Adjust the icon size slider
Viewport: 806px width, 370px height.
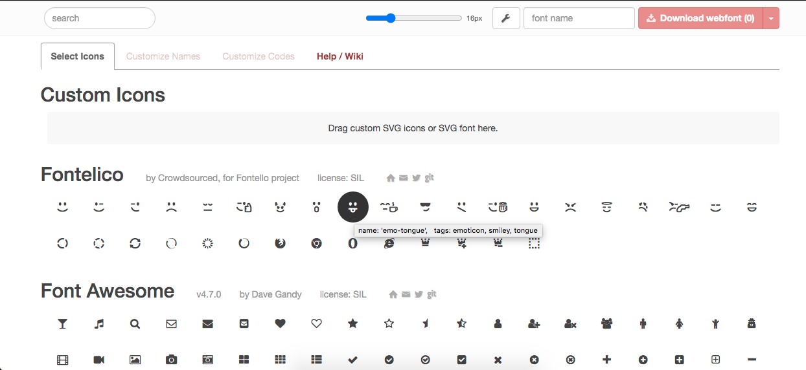[413, 18]
